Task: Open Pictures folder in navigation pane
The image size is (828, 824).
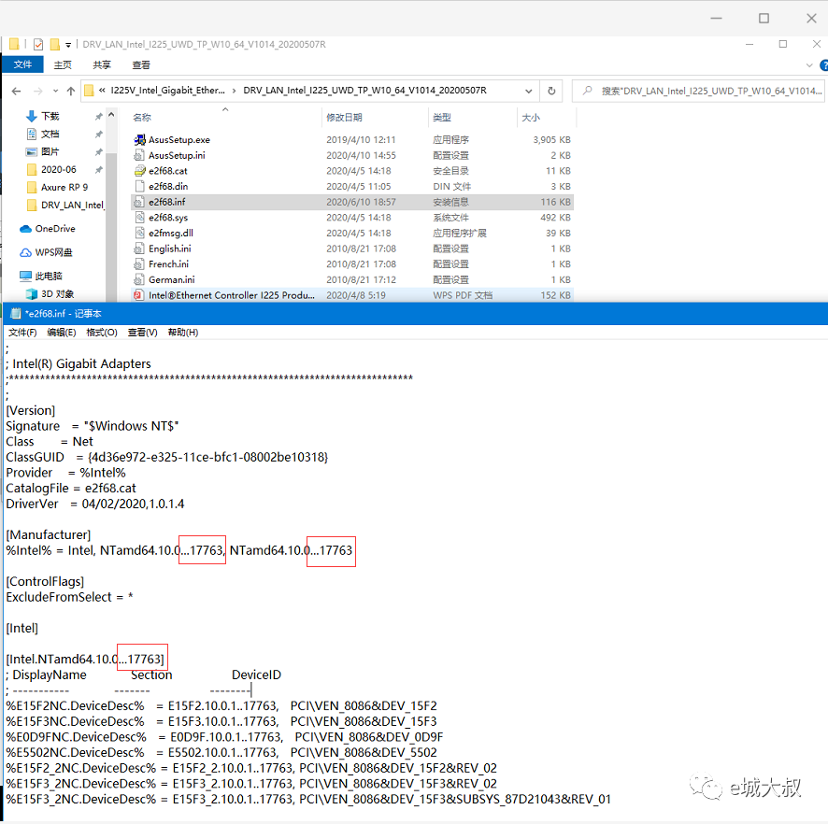Action: pyautogui.click(x=50, y=151)
